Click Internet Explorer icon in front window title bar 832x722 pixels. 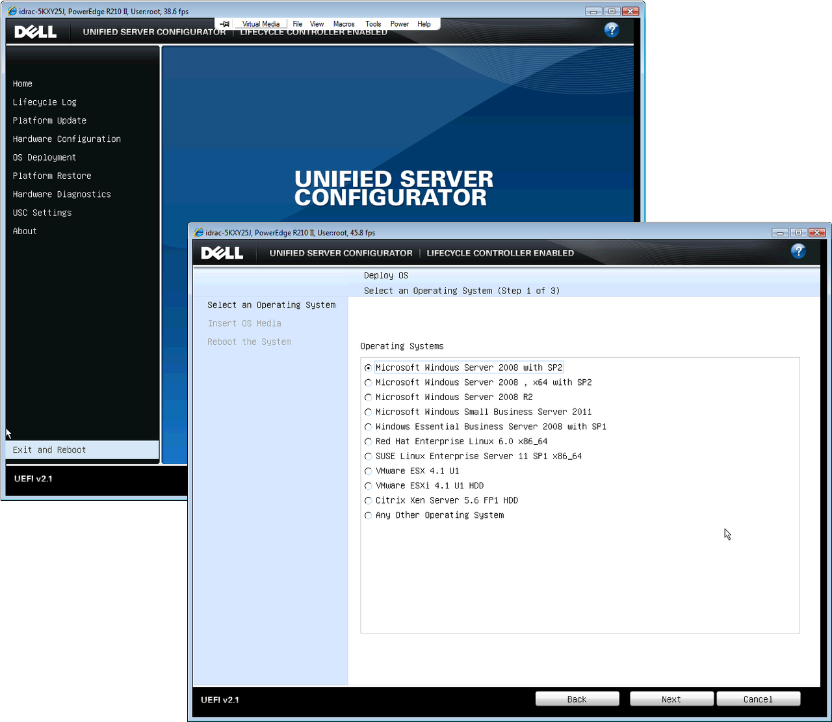coord(199,232)
